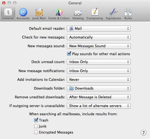Click 'Add invitations to Calendar:' label

pos(41,80)
